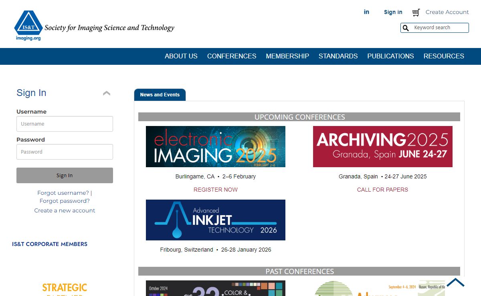Open the PUBLICATIONS menu
This screenshot has width=481, height=296.
[x=391, y=56]
